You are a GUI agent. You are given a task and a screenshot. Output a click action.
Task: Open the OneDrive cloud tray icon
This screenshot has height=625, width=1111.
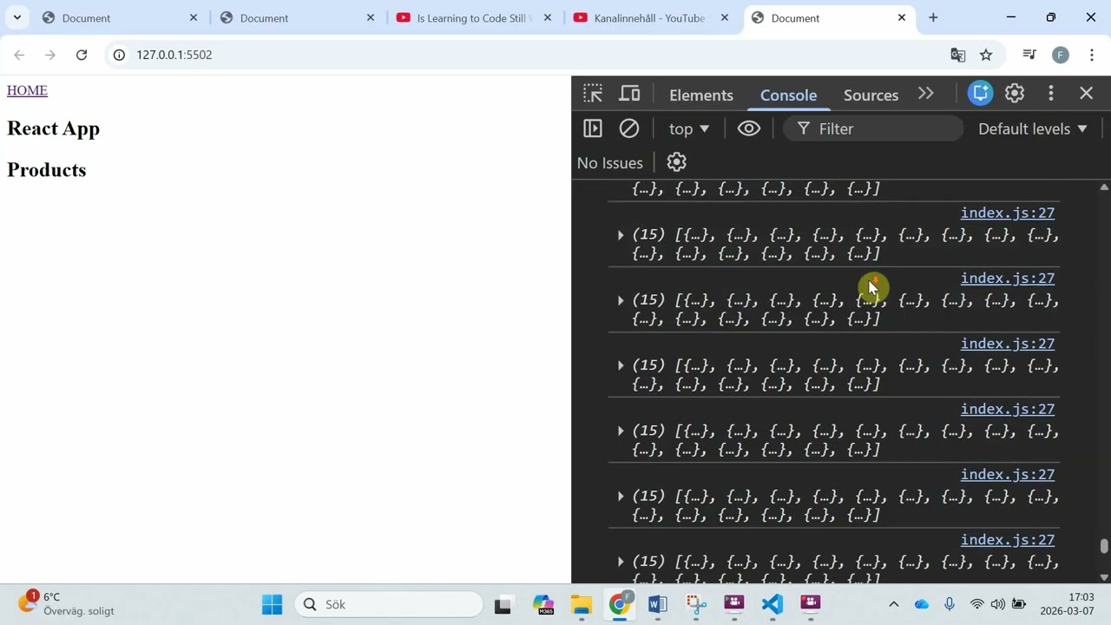point(922,604)
